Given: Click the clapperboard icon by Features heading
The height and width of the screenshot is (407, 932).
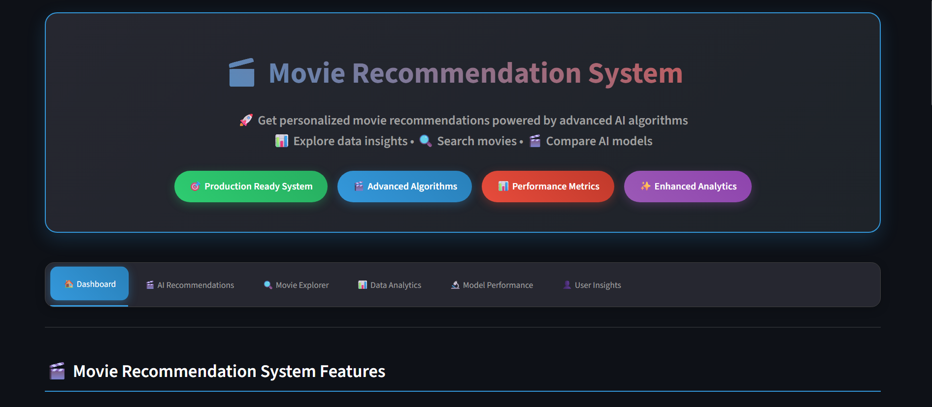Looking at the screenshot, I should (57, 371).
